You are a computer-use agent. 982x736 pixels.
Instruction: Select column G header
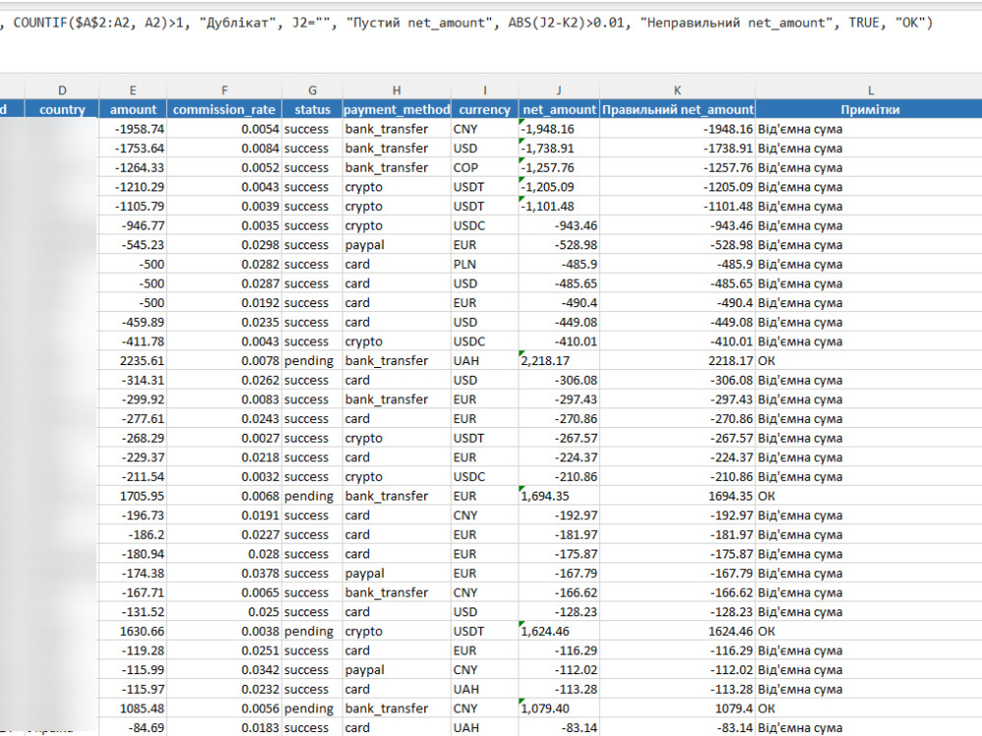click(312, 90)
